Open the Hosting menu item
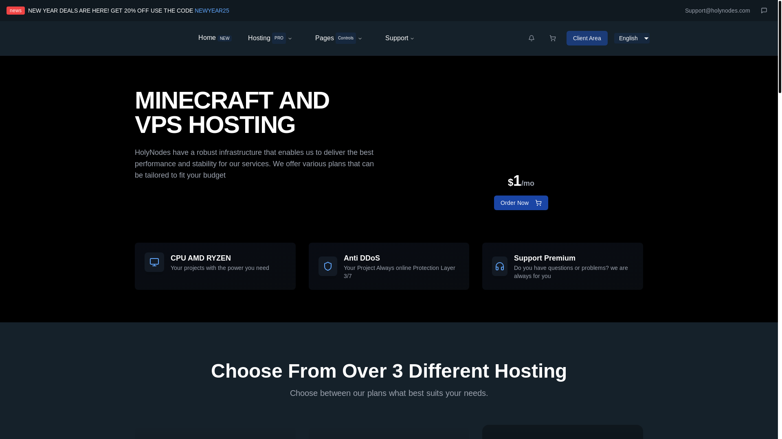The image size is (782, 439). click(x=259, y=38)
